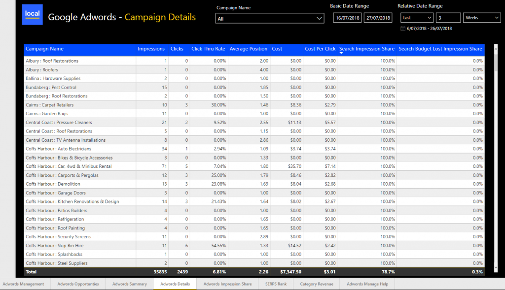Image resolution: width=505 pixels, height=290 pixels.
Task: Open the Adwords Summary tab
Action: (130, 284)
